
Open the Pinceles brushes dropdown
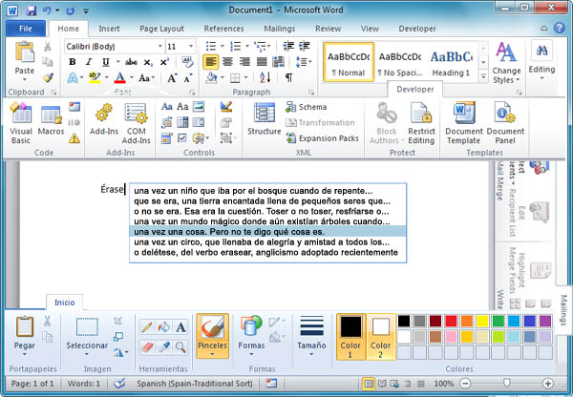212,354
